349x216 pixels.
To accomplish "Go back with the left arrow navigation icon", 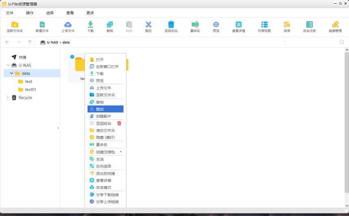I will (x=7, y=42).
